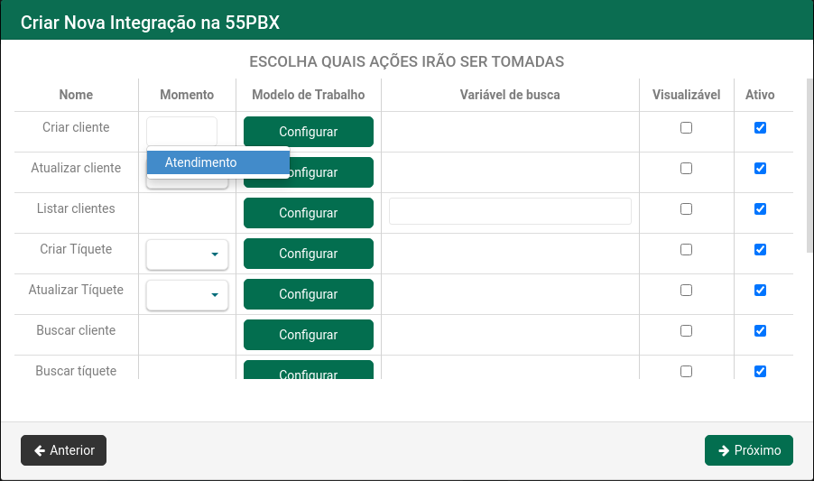814x481 pixels.
Task: Focus Variável de busca field for Listar clientes
Action: (510, 211)
